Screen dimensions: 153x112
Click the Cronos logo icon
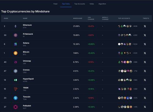[16, 71]
